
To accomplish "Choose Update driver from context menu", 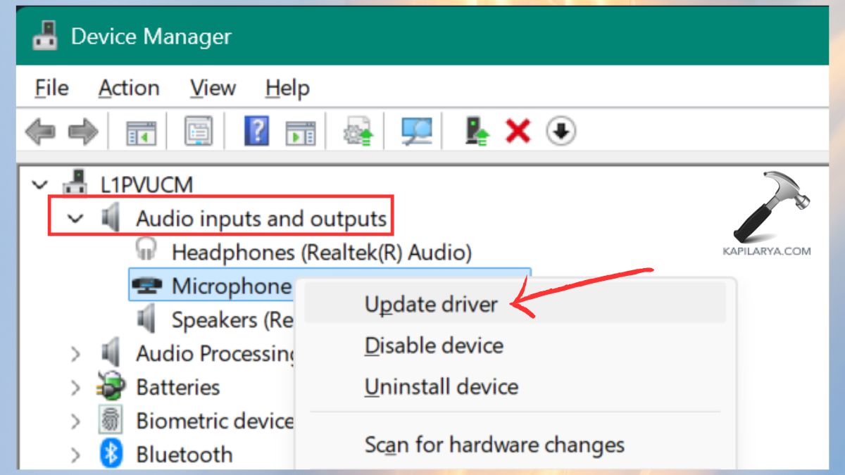I will click(431, 304).
